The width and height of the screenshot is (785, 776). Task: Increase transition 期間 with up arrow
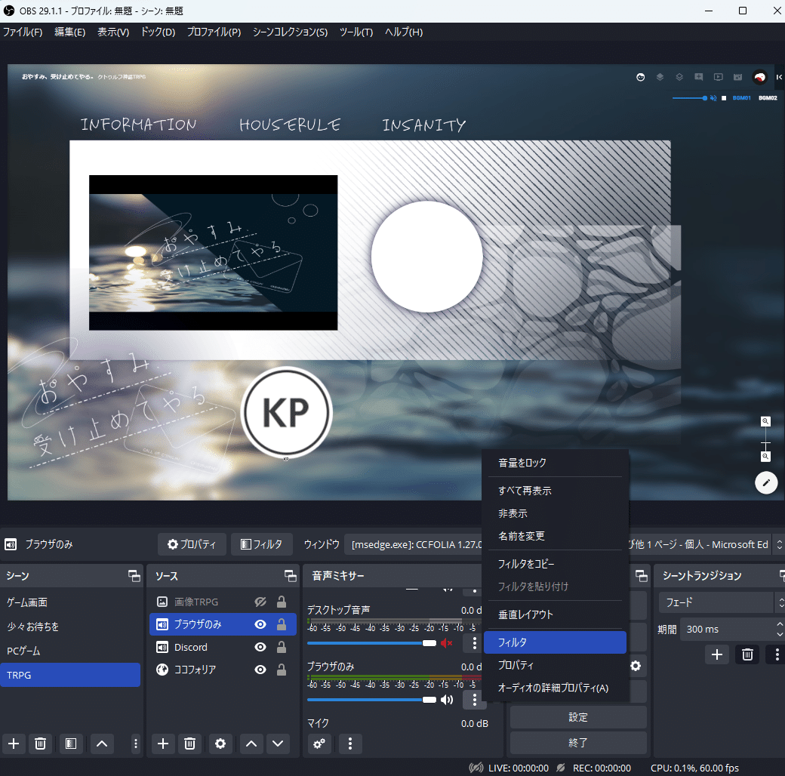click(780, 624)
